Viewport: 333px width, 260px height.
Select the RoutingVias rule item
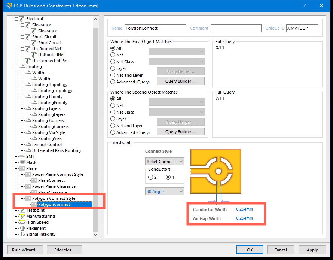tap(50, 138)
